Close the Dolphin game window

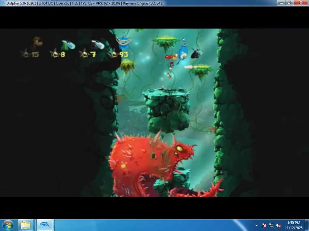pos(301,2)
